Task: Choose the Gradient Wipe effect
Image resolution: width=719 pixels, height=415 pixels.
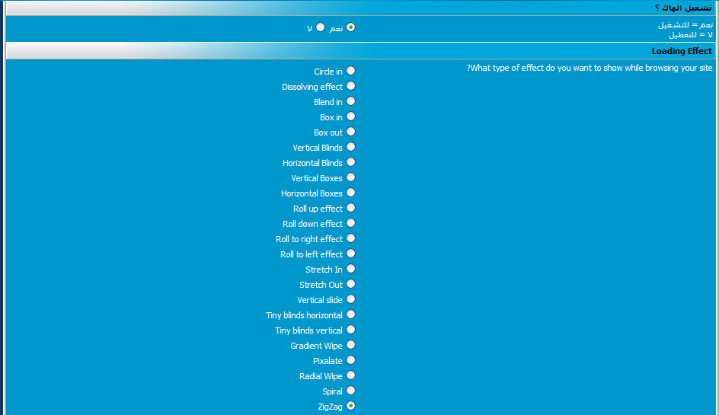Action: 350,345
